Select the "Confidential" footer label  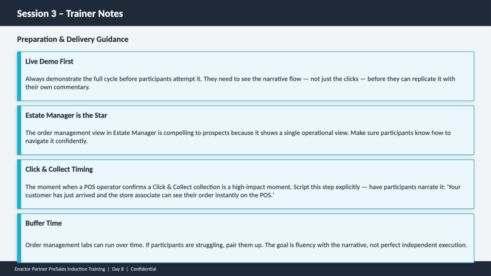[143, 269]
